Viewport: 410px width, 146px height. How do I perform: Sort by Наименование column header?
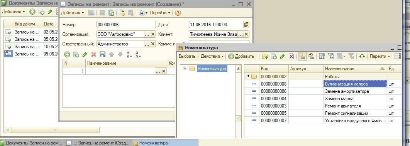click(355, 69)
